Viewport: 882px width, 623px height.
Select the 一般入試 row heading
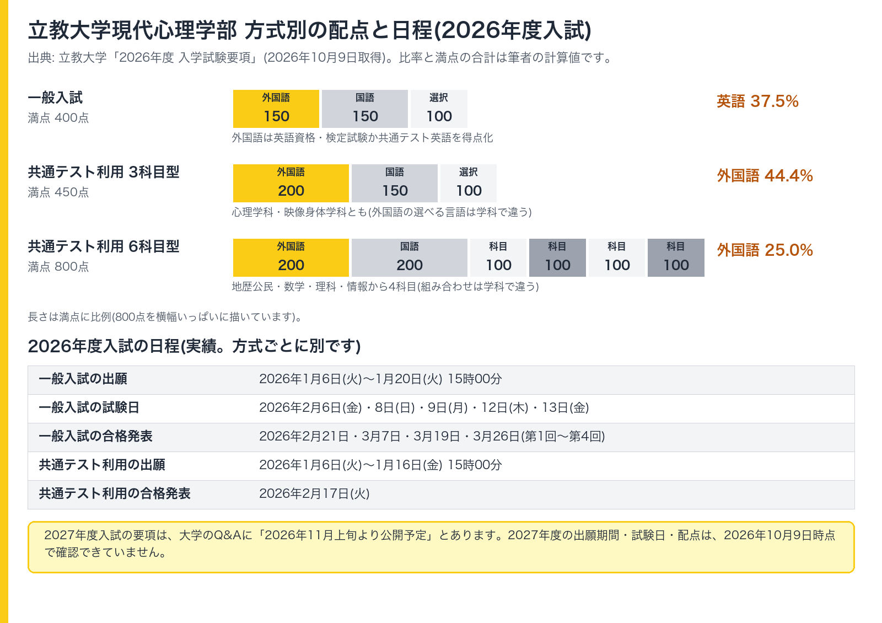tap(55, 98)
